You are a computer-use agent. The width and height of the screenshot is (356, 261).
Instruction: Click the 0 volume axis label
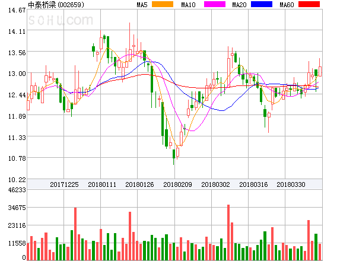pos(24,257)
